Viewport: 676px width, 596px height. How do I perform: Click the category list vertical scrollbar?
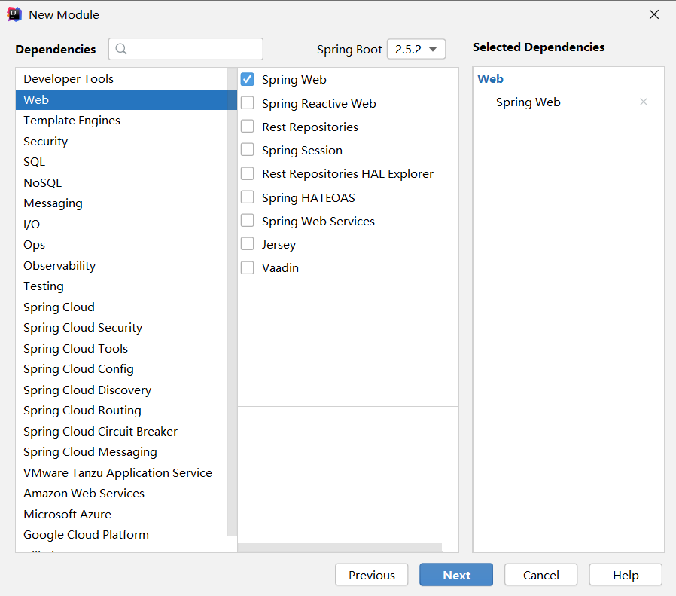coord(232,302)
